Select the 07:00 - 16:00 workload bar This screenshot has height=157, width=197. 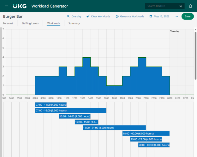(71, 110)
